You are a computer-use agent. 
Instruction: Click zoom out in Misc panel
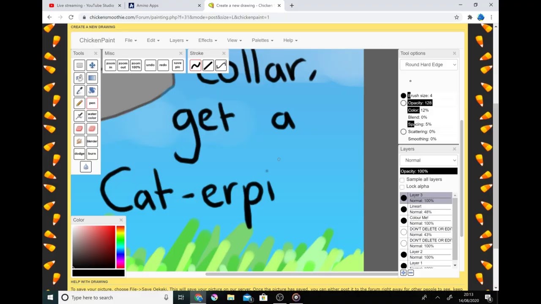pyautogui.click(x=123, y=65)
